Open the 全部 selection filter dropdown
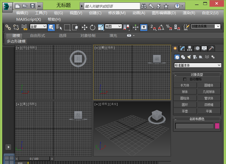This screenshot has height=164, width=226. coord(38,26)
